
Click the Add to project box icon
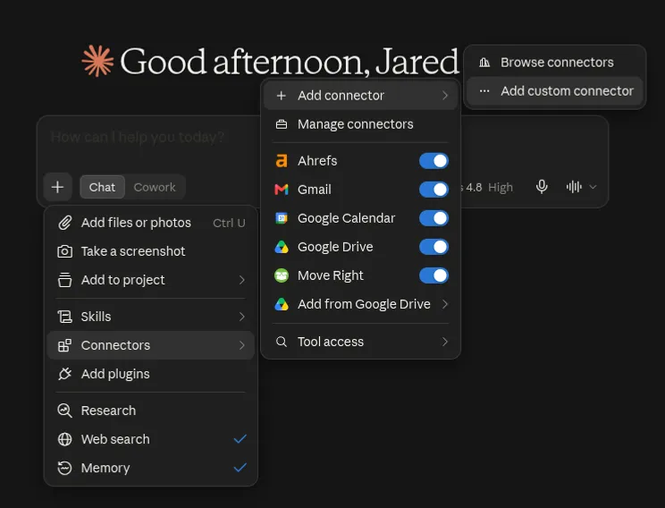pos(65,280)
